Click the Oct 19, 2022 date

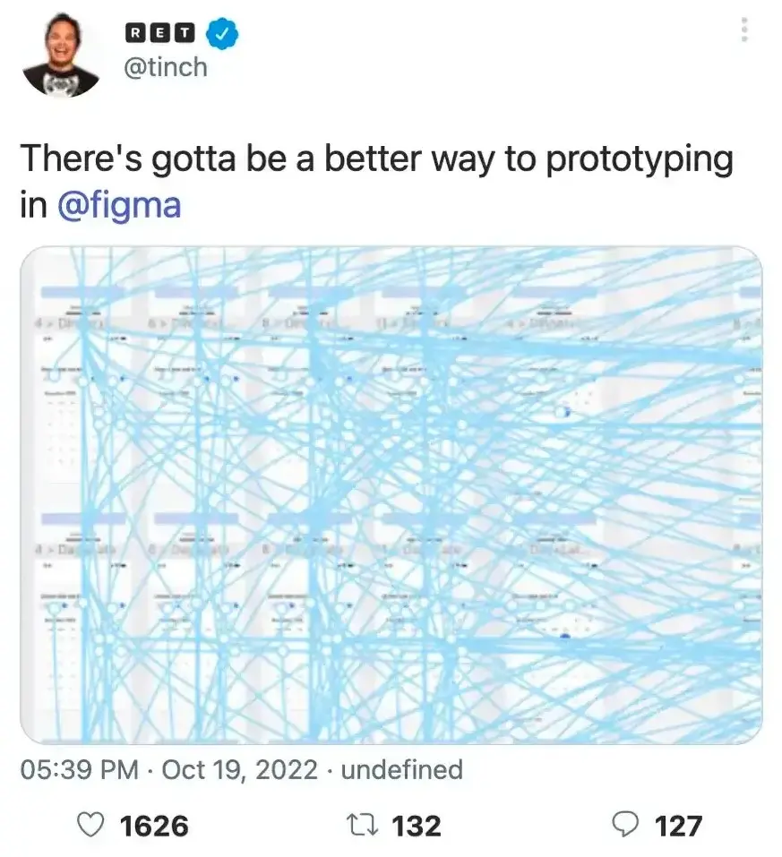point(240,769)
